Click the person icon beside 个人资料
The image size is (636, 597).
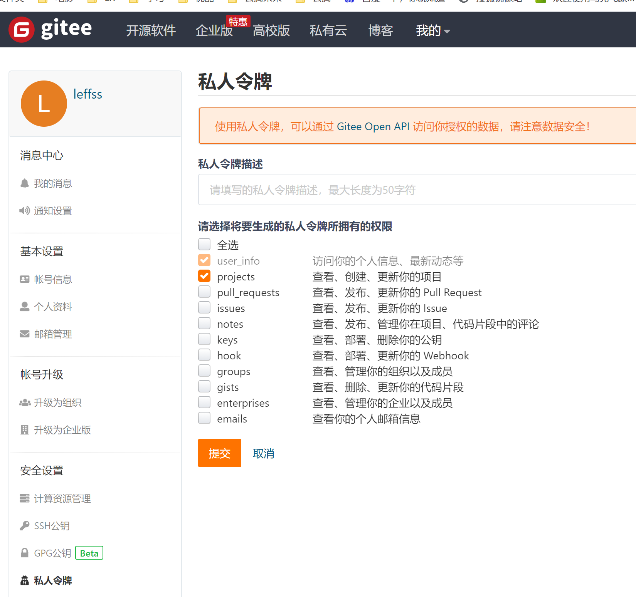coord(25,307)
